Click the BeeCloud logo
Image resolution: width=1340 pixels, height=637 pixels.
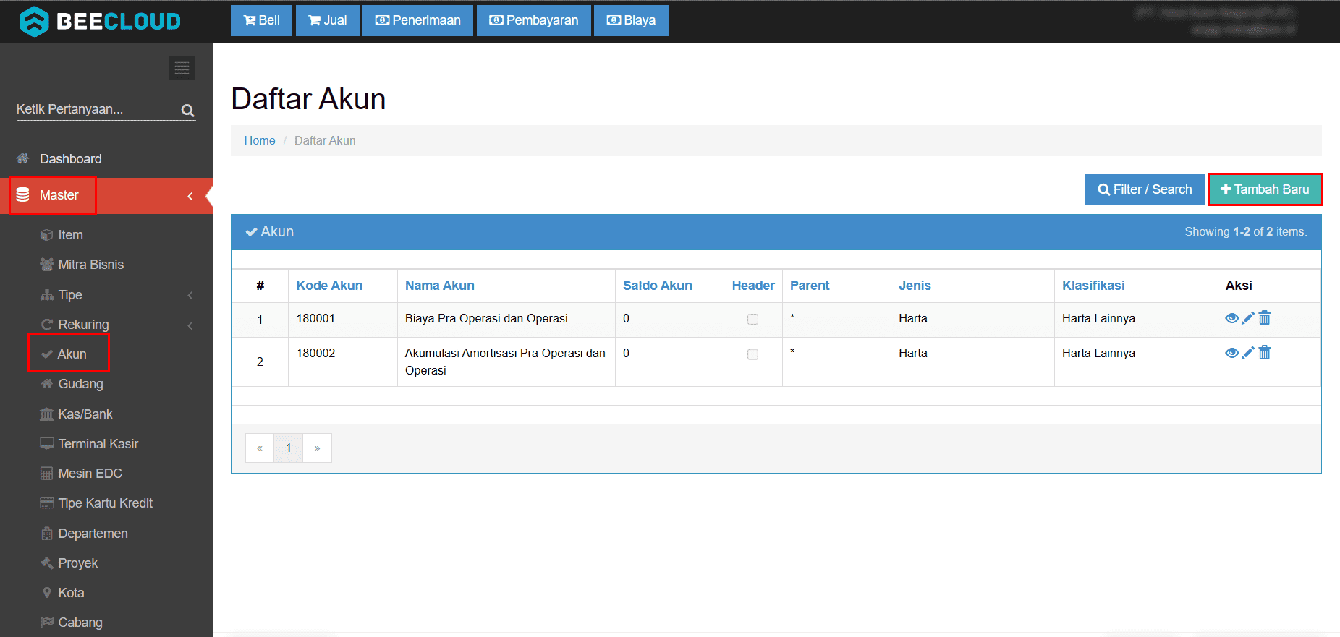pyautogui.click(x=101, y=21)
